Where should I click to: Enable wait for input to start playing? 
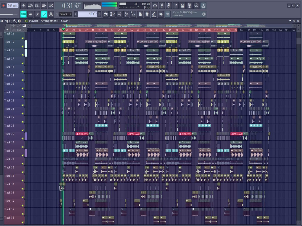[x=30, y=5]
